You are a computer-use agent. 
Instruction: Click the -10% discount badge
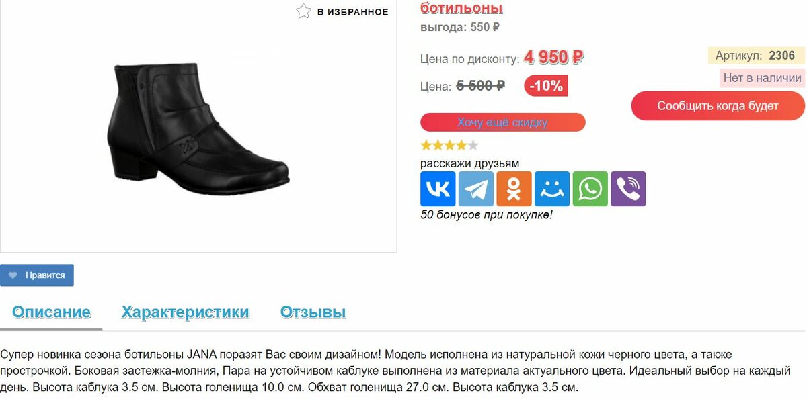coord(546,86)
